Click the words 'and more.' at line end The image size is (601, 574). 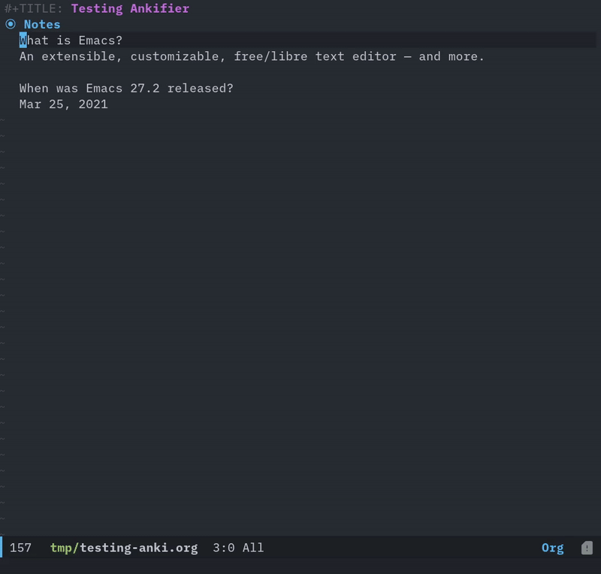452,56
